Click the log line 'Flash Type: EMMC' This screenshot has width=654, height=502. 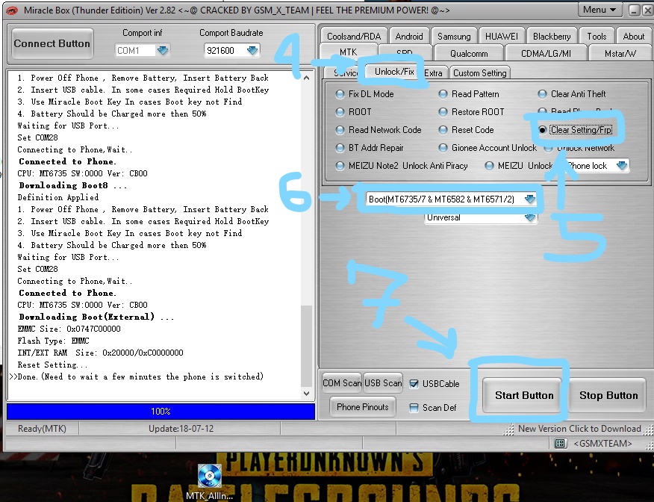point(54,341)
